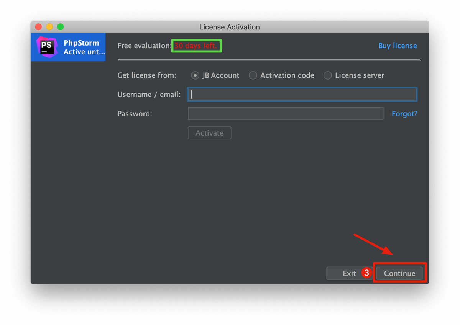
Task: Choose the License server radio option
Action: [x=327, y=75]
